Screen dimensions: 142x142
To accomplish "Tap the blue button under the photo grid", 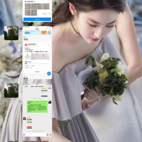I will coord(37,19).
